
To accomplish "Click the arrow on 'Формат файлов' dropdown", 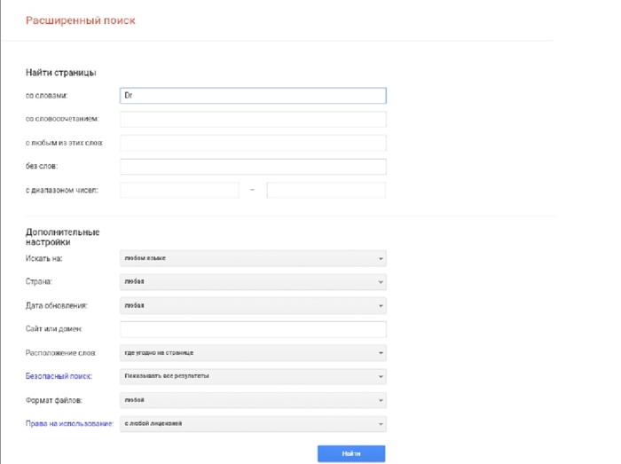I will click(x=381, y=400).
